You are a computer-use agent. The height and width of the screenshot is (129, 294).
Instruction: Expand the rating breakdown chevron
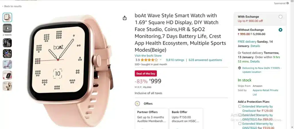(160, 60)
